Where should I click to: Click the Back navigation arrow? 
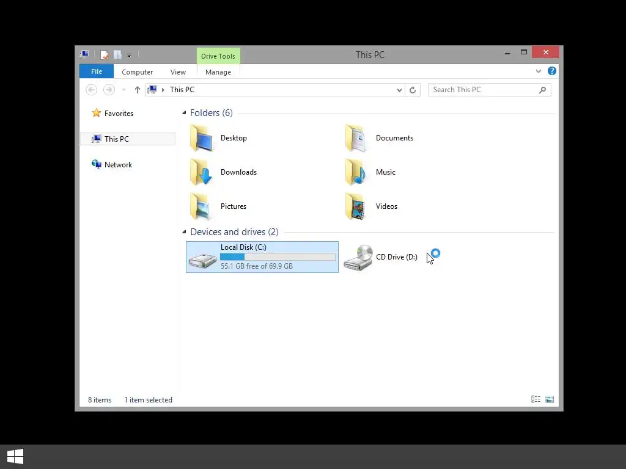tap(92, 90)
